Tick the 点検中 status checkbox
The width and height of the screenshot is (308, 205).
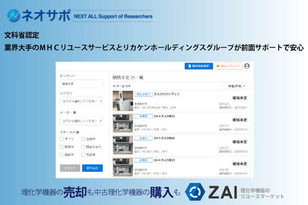(x=83, y=139)
